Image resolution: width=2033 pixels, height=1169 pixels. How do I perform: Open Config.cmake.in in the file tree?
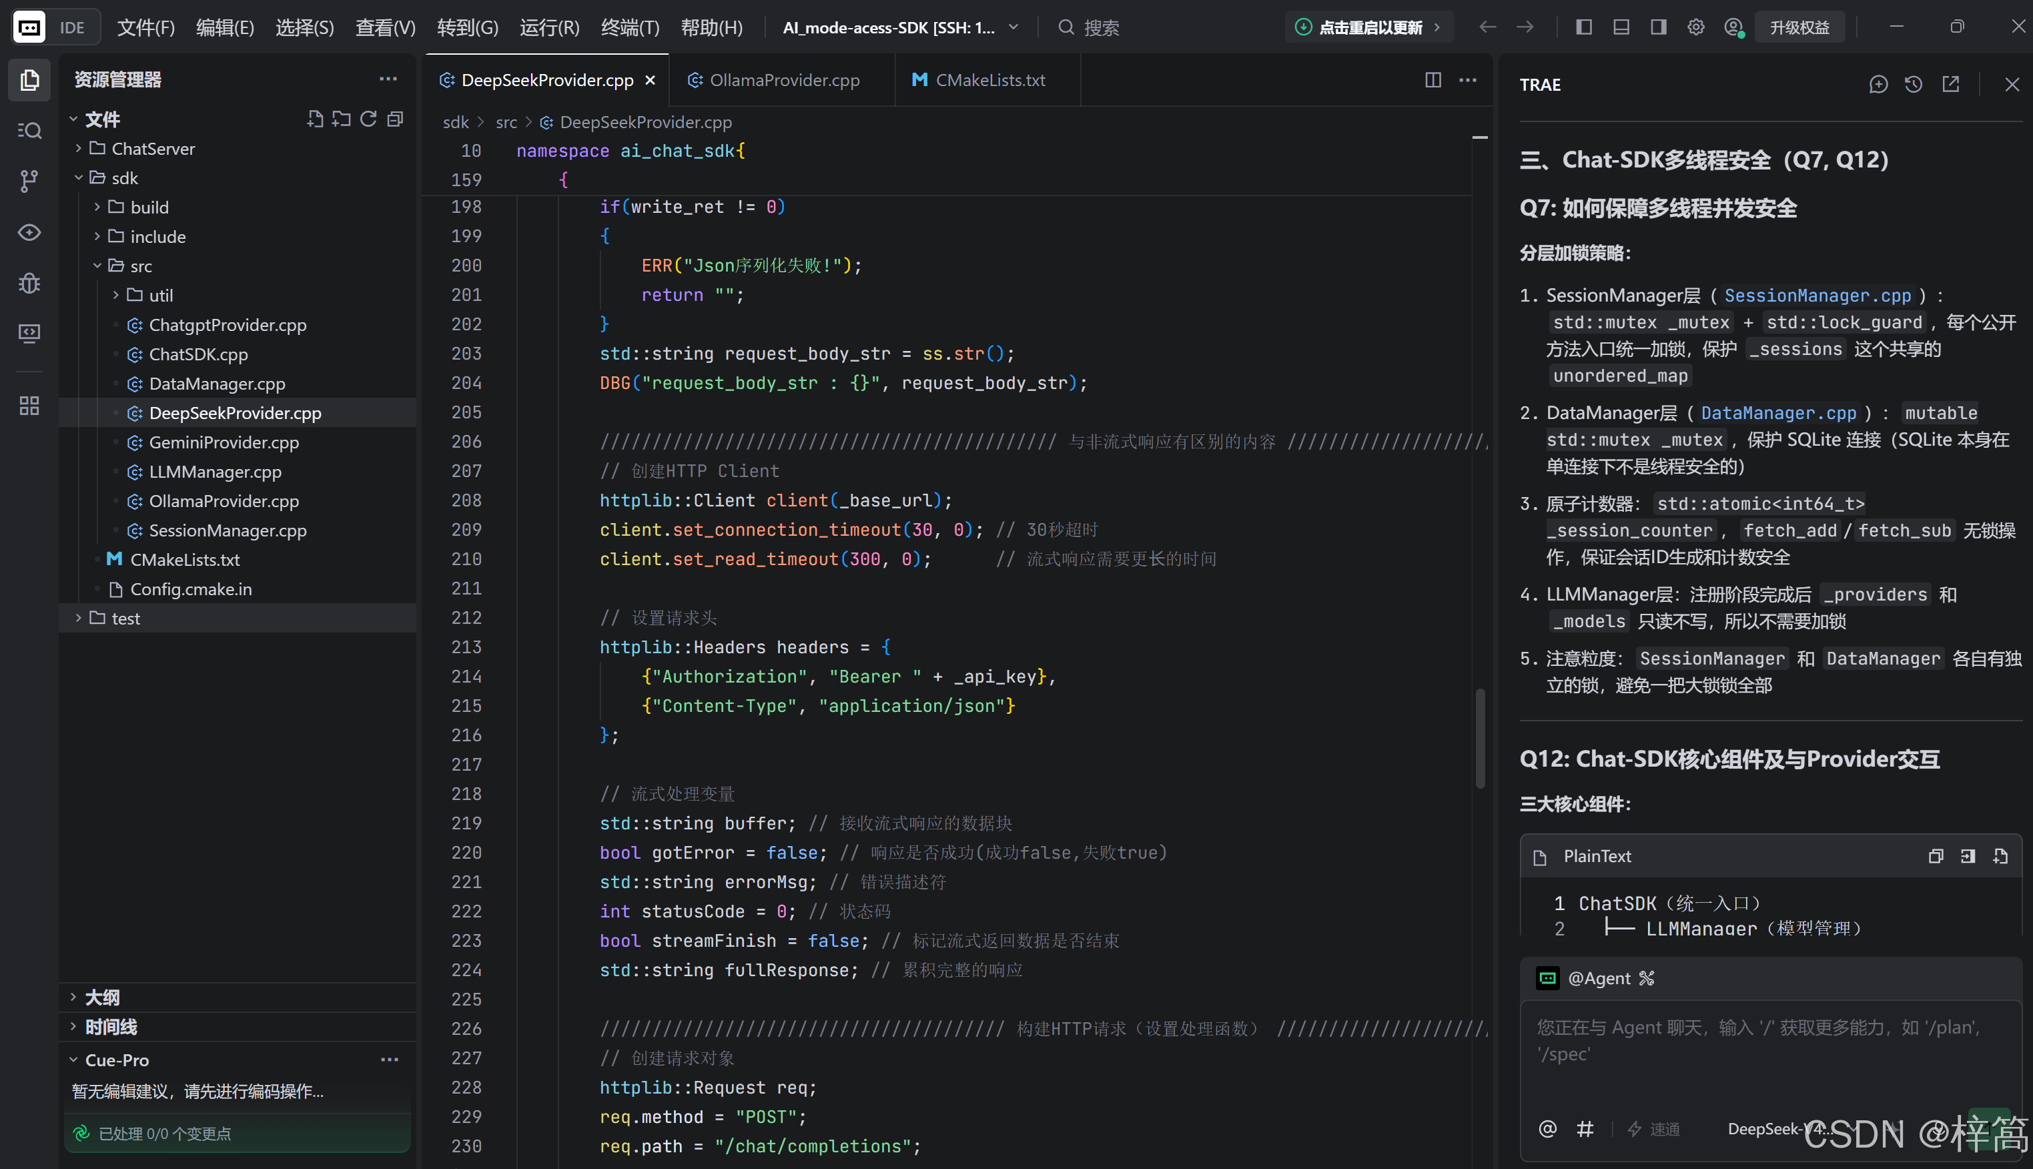click(238, 589)
